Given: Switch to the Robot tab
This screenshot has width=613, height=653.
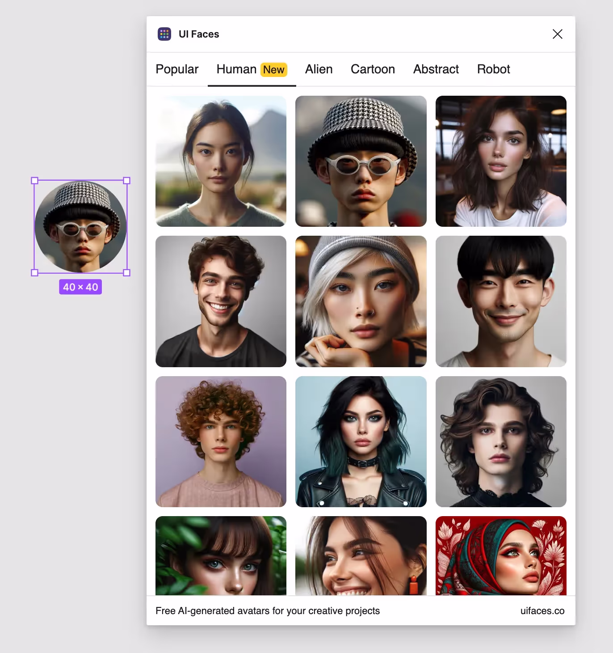Looking at the screenshot, I should pos(493,69).
